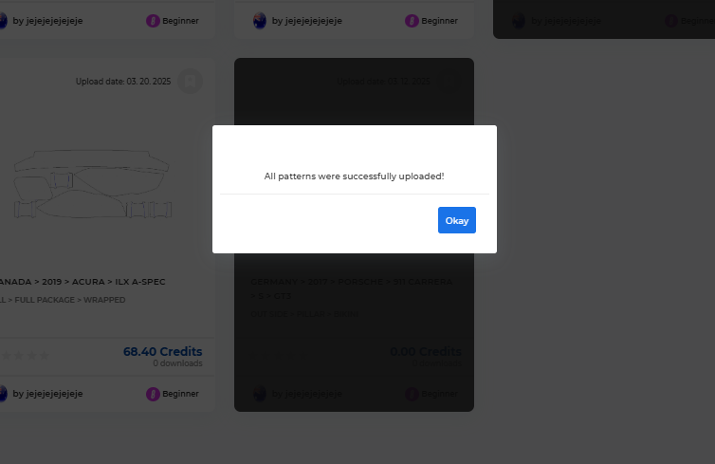Bookmark the Acura ILX A-SPEC pattern

coord(191,82)
